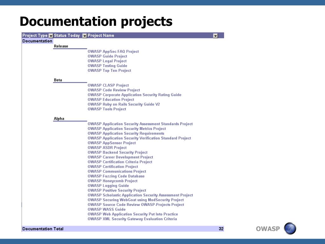Viewport: 325px width, 244px height.
Task: Click OWASP Application Security Verification Standard Project
Action: [139, 138]
